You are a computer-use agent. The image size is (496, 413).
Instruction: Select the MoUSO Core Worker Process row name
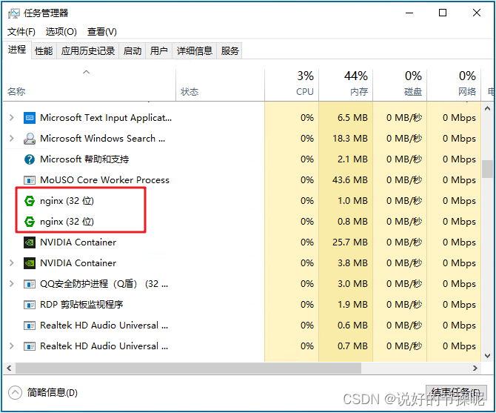click(x=104, y=180)
